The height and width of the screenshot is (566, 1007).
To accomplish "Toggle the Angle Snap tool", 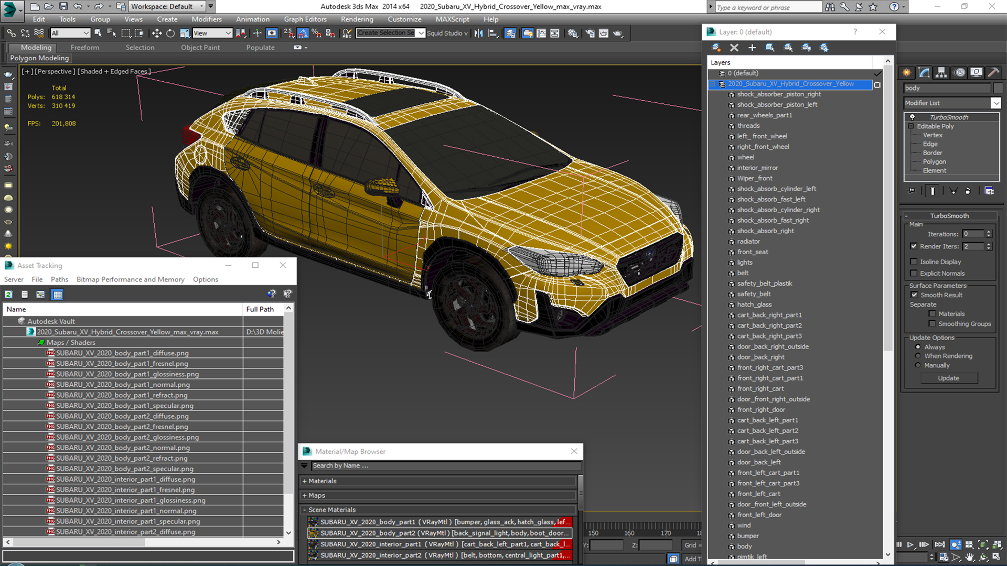I will coord(303,33).
